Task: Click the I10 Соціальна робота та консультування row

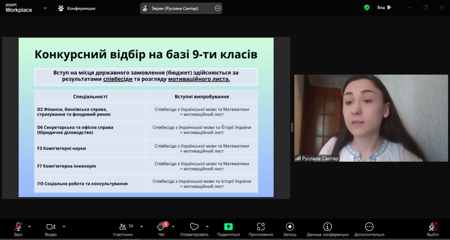Action: click(x=146, y=184)
